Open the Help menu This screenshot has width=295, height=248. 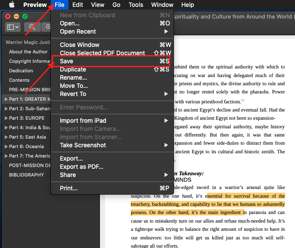click(x=188, y=5)
